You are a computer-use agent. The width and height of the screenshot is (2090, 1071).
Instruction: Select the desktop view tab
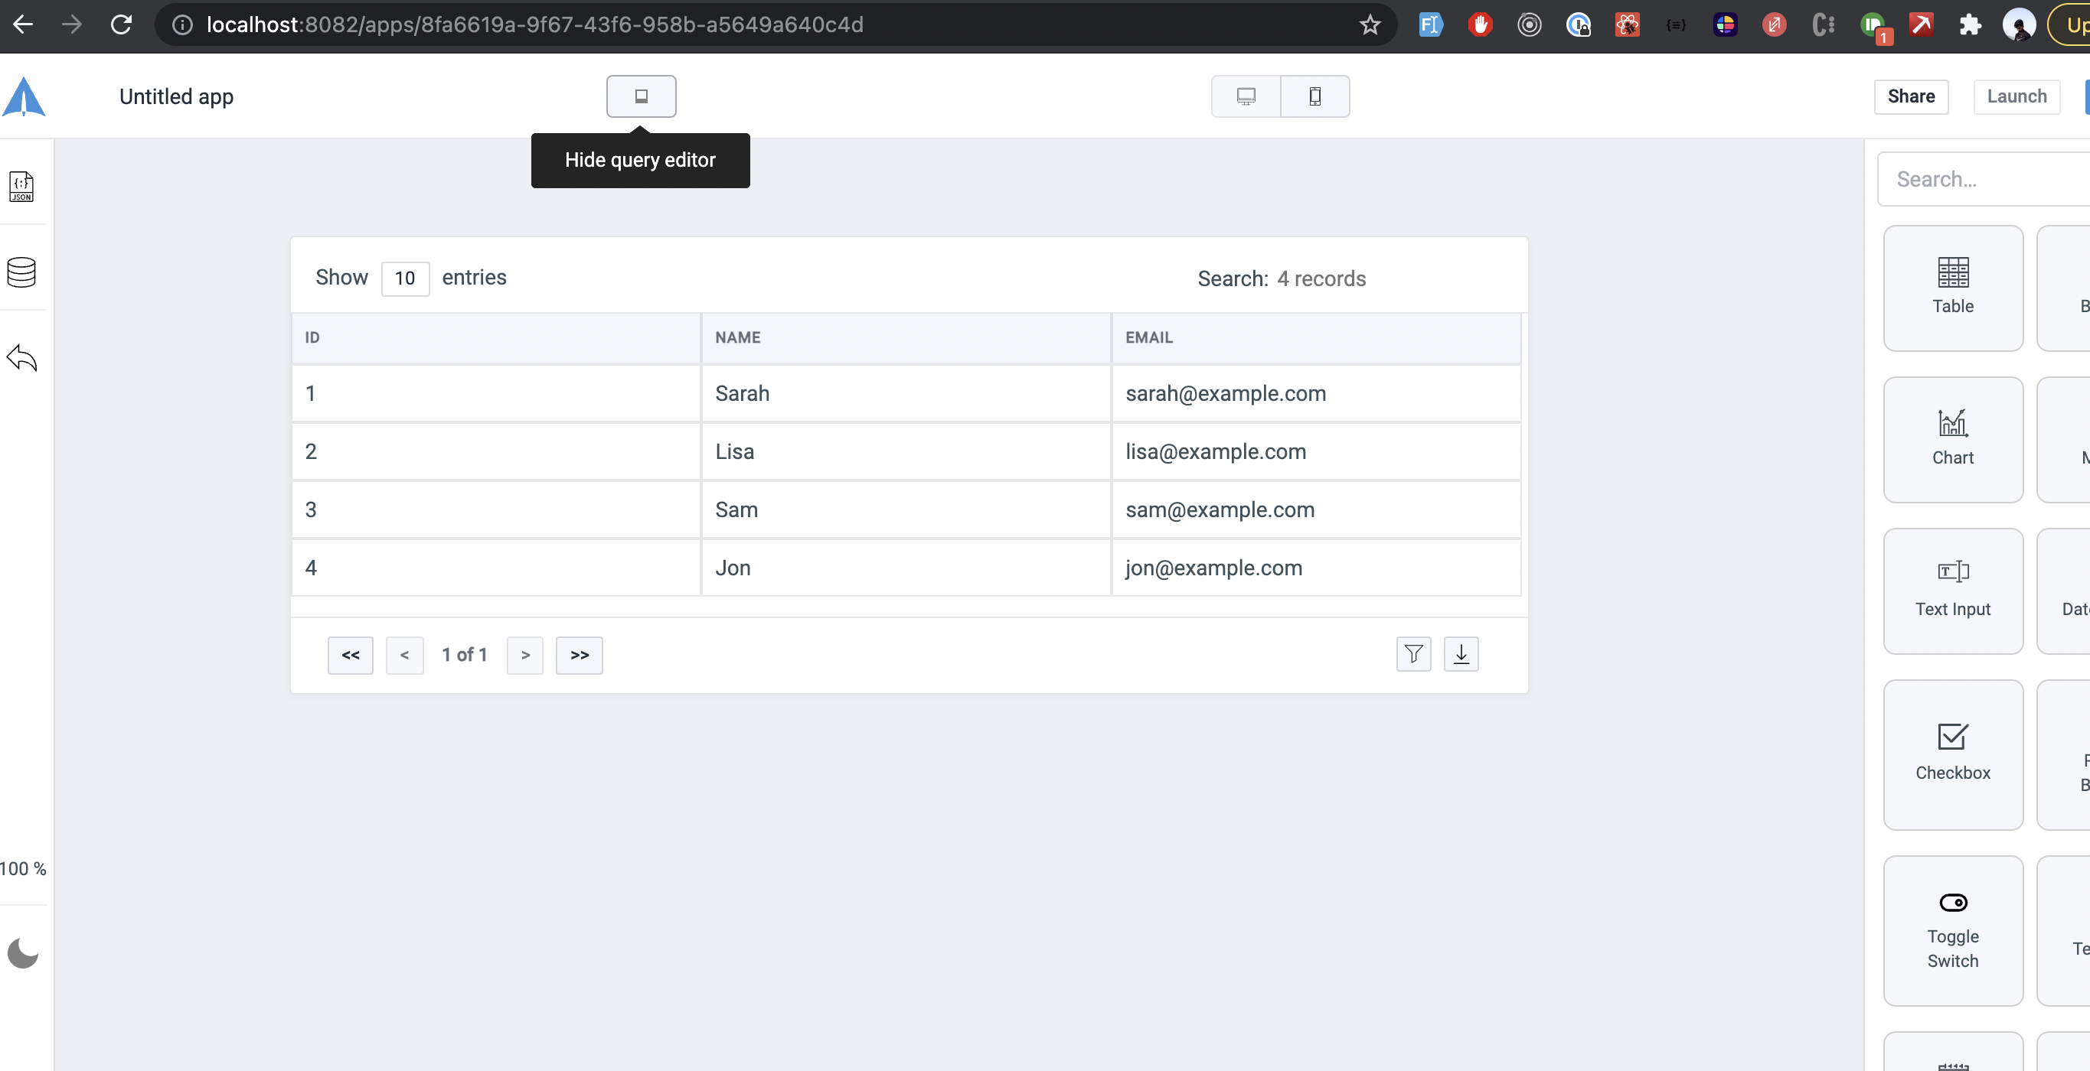1246,96
